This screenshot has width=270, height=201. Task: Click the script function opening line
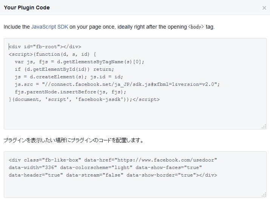tap(52, 54)
